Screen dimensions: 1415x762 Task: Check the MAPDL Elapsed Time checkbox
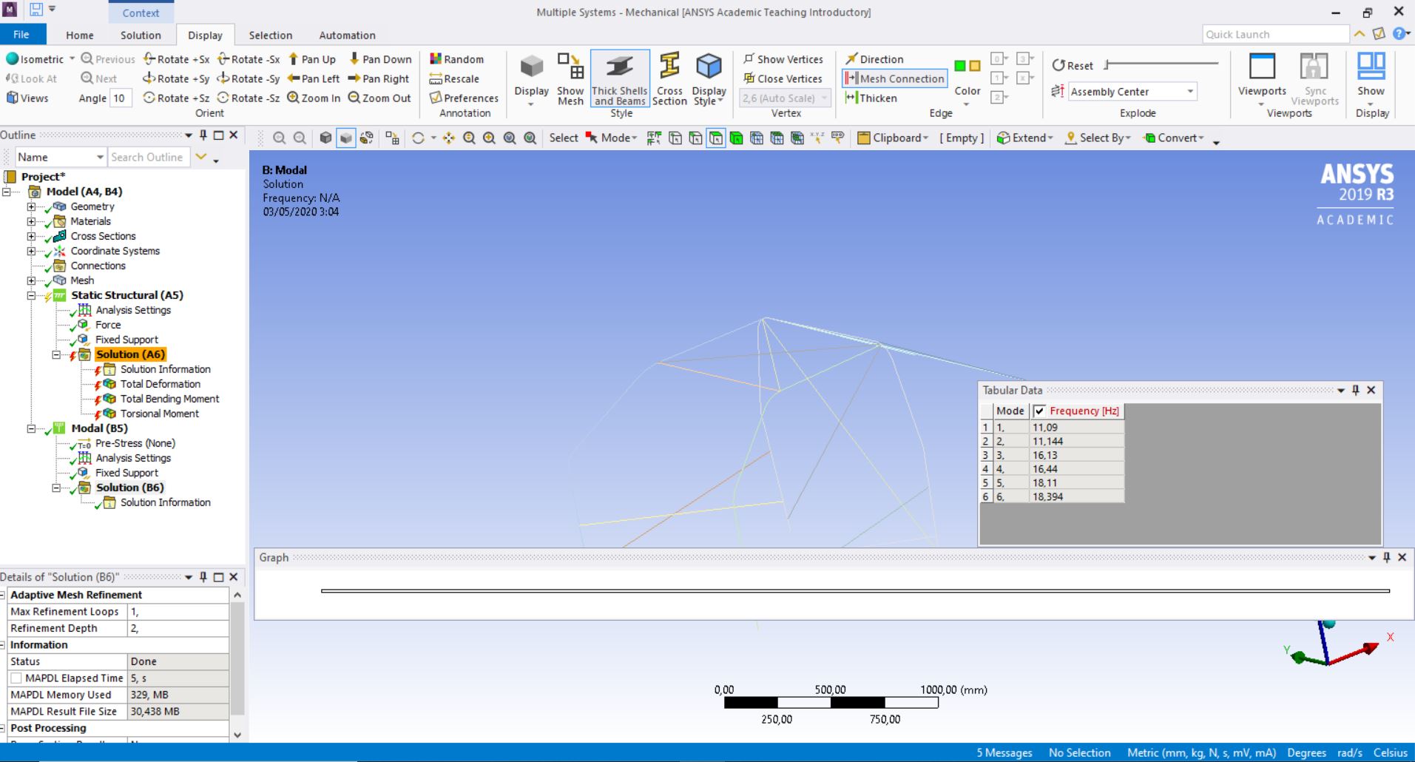point(16,678)
